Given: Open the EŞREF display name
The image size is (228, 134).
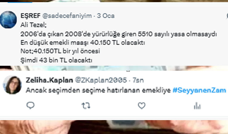Looking at the screenshot, I should point(31,15).
